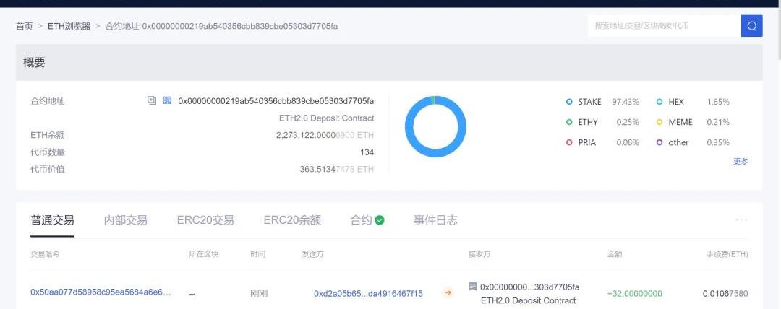Open the three-dots more options menu
781x309 pixels.
click(x=741, y=219)
